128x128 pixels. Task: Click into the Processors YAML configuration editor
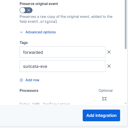coord(62,104)
